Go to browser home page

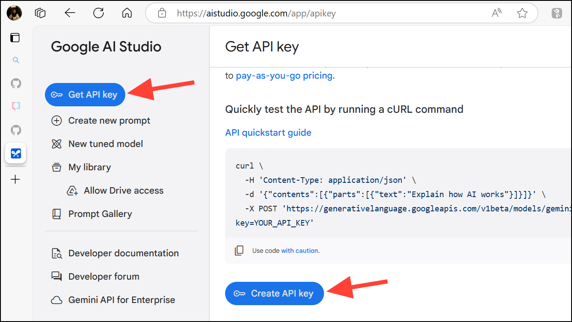127,13
